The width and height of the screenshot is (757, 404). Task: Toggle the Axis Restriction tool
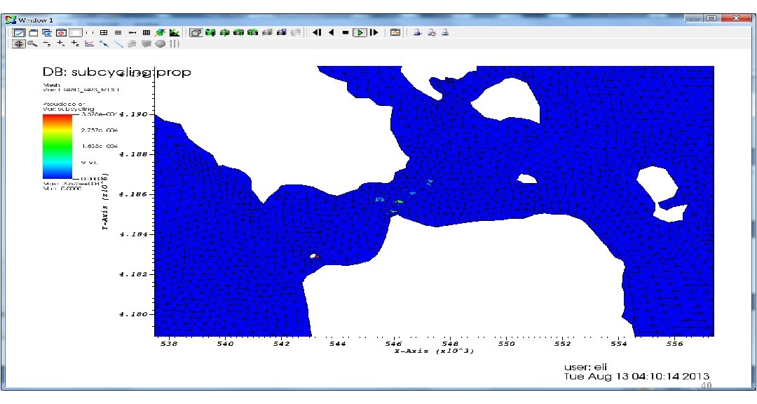click(x=175, y=44)
